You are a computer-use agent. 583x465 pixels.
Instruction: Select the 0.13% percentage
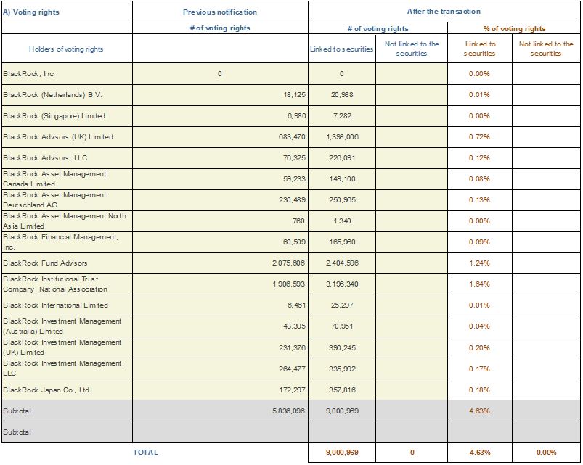[x=479, y=199]
